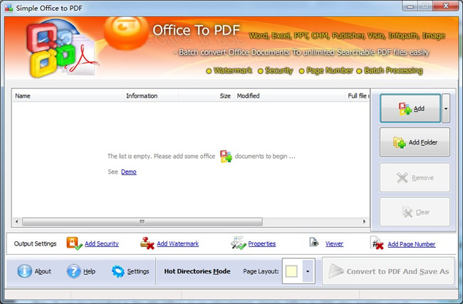
Task: Click the Add Folder button
Action: [x=415, y=142]
